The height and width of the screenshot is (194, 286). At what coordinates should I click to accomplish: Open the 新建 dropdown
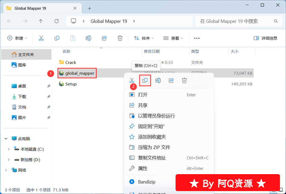tap(17, 38)
